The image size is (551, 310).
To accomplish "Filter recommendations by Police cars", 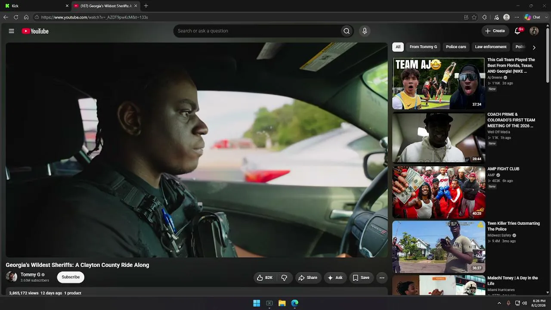I will click(x=456, y=47).
